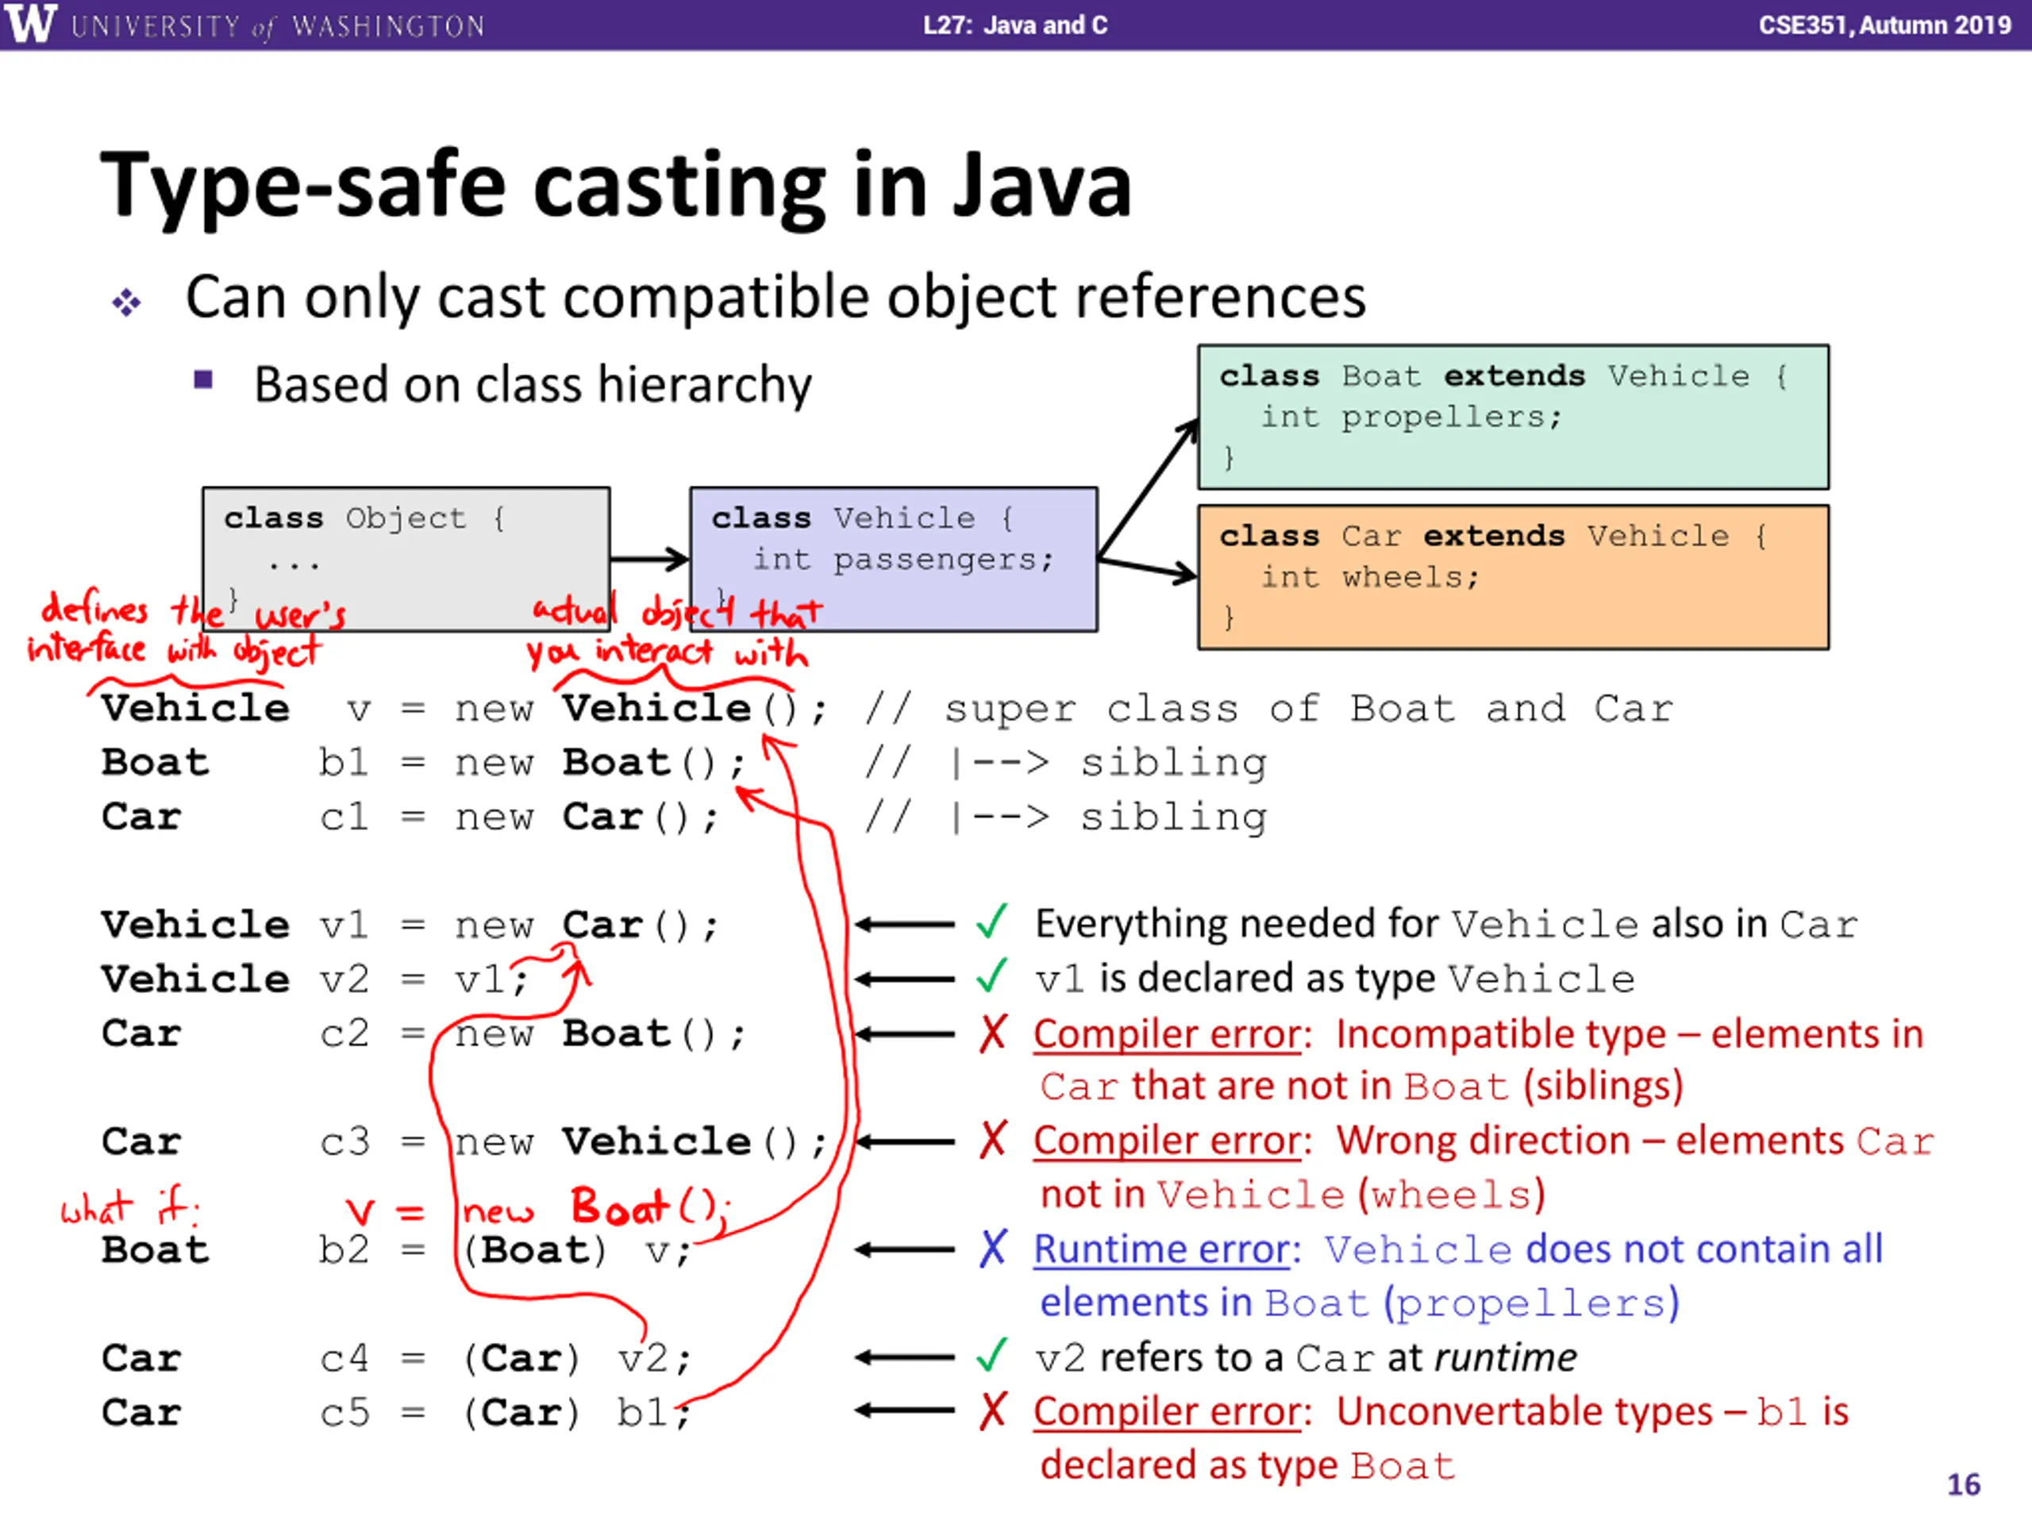Click 'elements in Boat (propellers)' explanation line
Viewport: 2032px width, 1524px height.
tap(1360, 1303)
